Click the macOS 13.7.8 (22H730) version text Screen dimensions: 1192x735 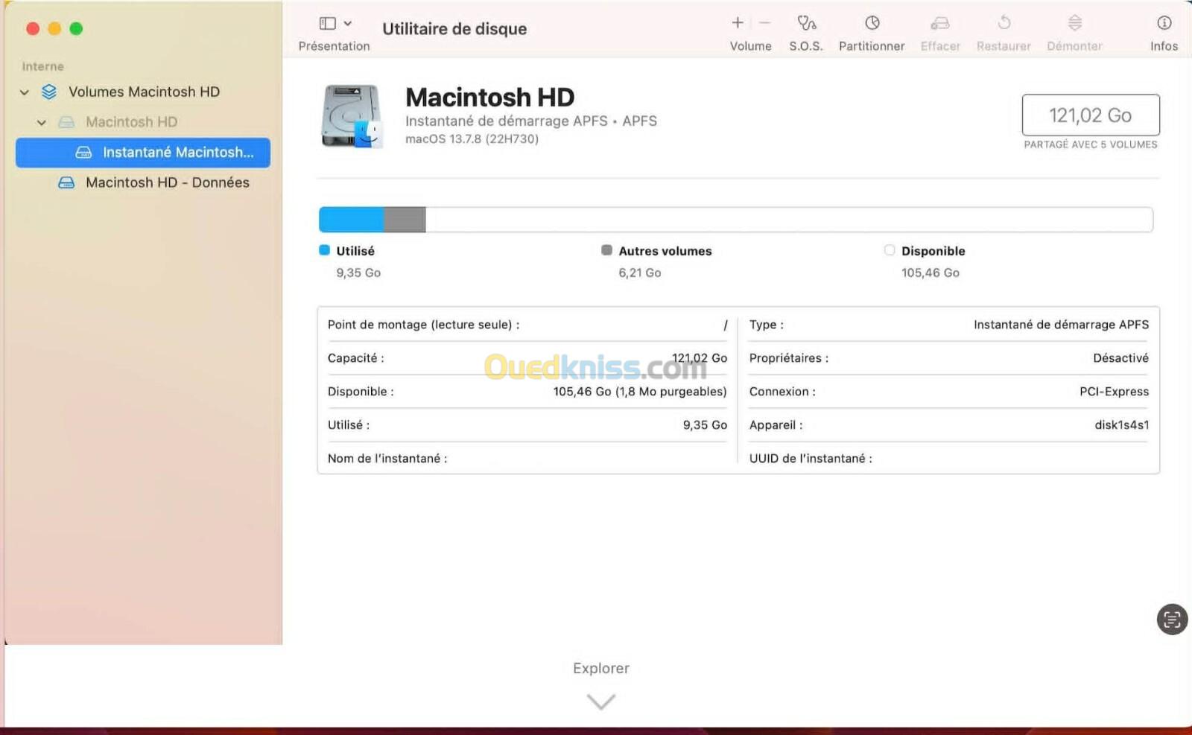[472, 139]
